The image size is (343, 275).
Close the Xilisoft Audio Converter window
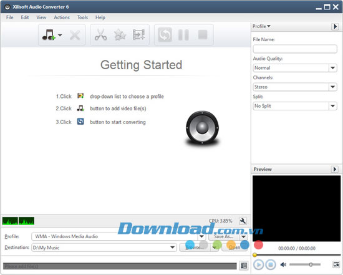336,7
